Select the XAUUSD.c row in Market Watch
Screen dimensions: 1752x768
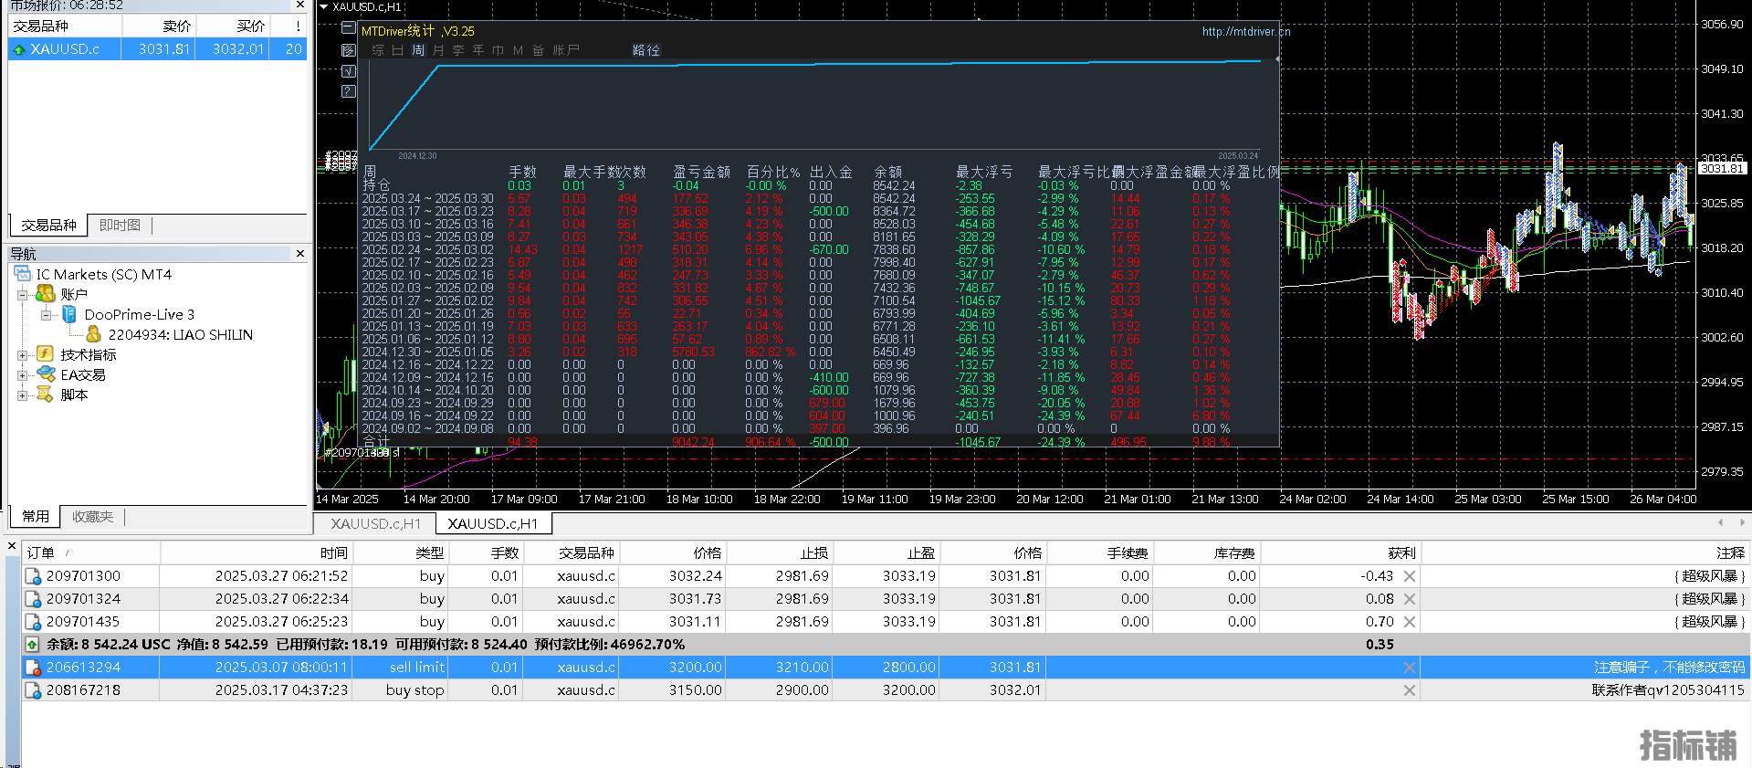(158, 49)
